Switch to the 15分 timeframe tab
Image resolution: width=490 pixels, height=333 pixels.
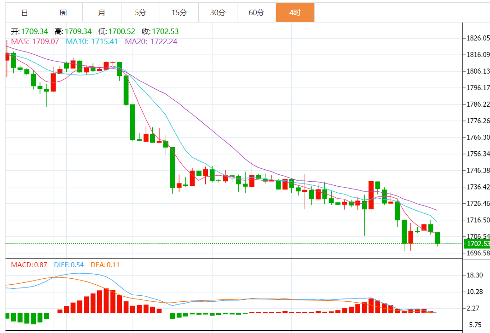[179, 12]
